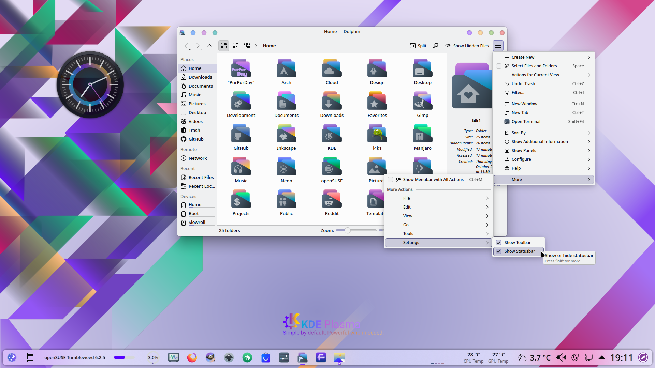Select the GitHub folder icon
Image resolution: width=655 pixels, height=368 pixels.
pos(241,134)
